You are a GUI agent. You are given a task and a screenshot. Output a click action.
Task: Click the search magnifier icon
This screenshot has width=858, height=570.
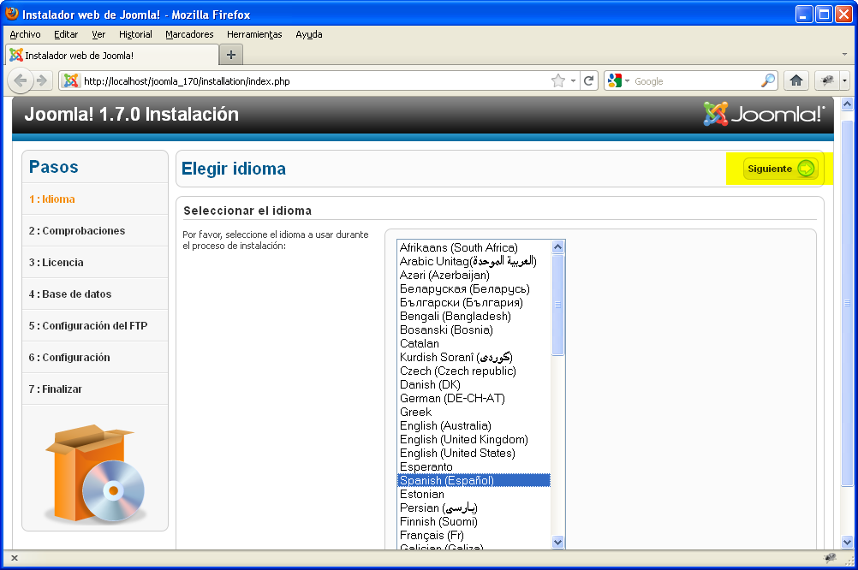click(x=768, y=81)
